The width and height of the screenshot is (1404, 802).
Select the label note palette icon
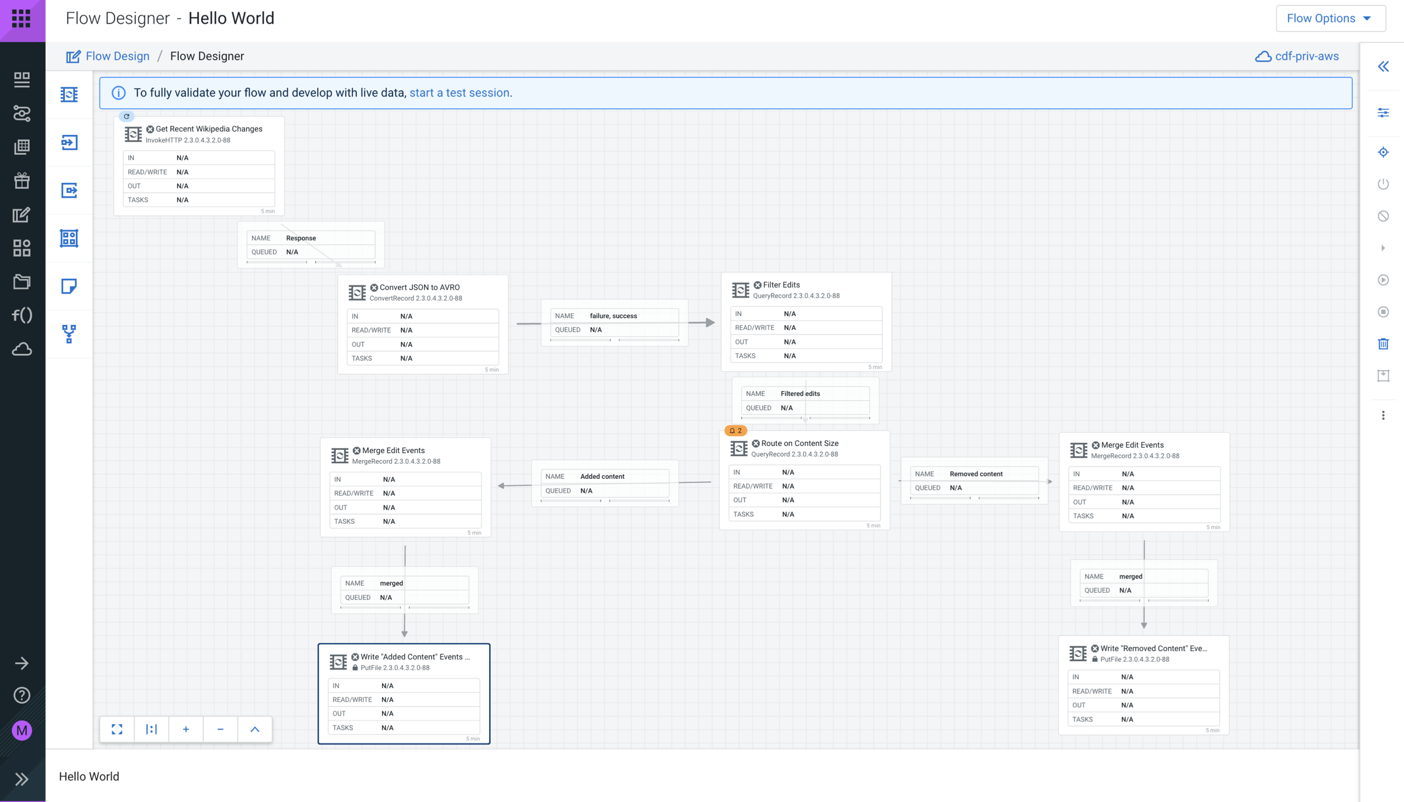point(69,286)
